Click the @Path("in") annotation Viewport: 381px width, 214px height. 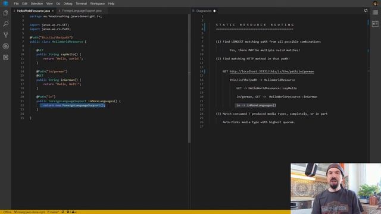46,96
